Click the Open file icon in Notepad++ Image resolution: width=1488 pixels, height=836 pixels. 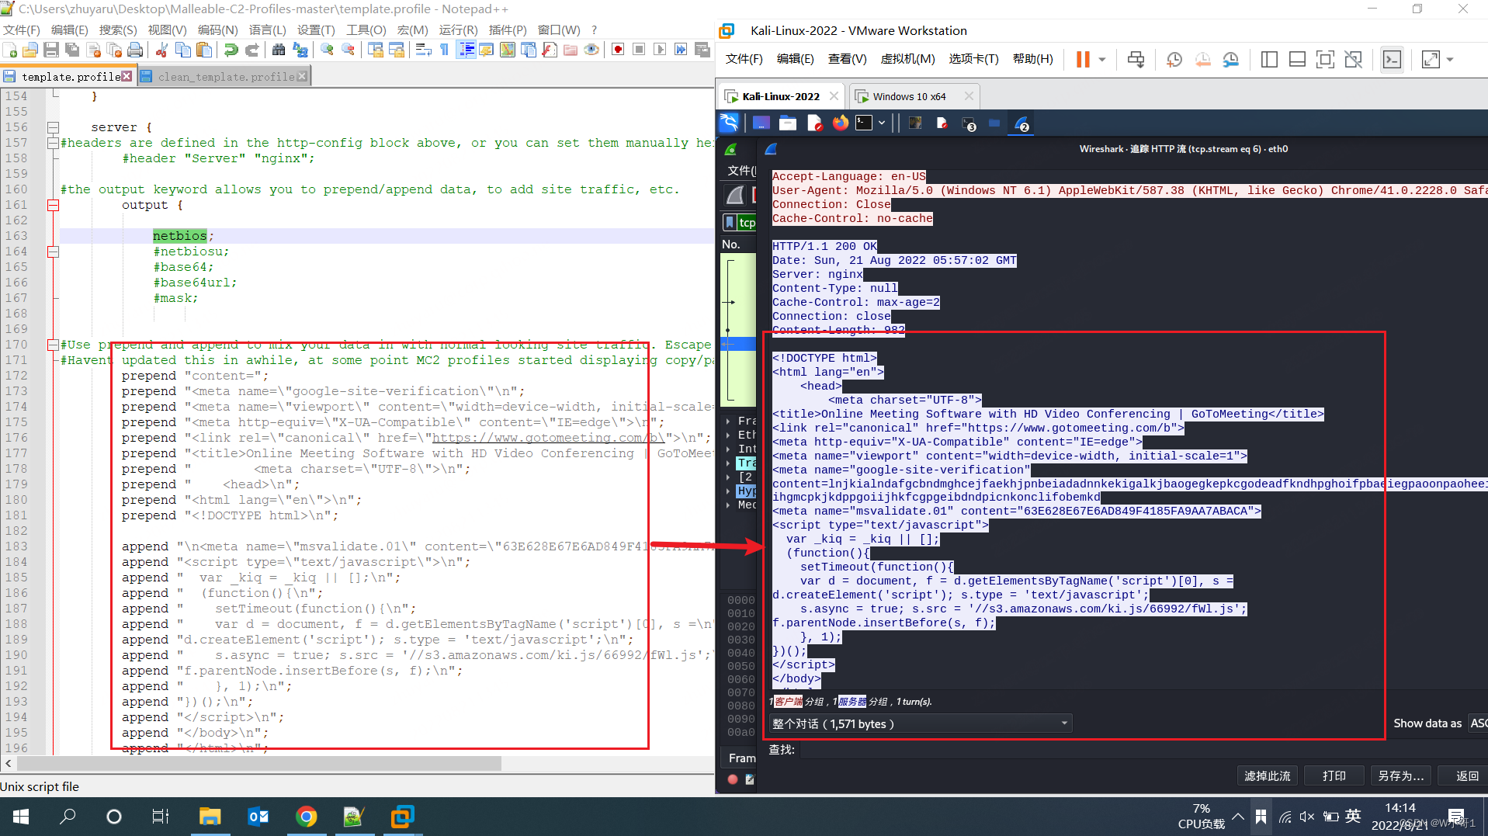30,50
